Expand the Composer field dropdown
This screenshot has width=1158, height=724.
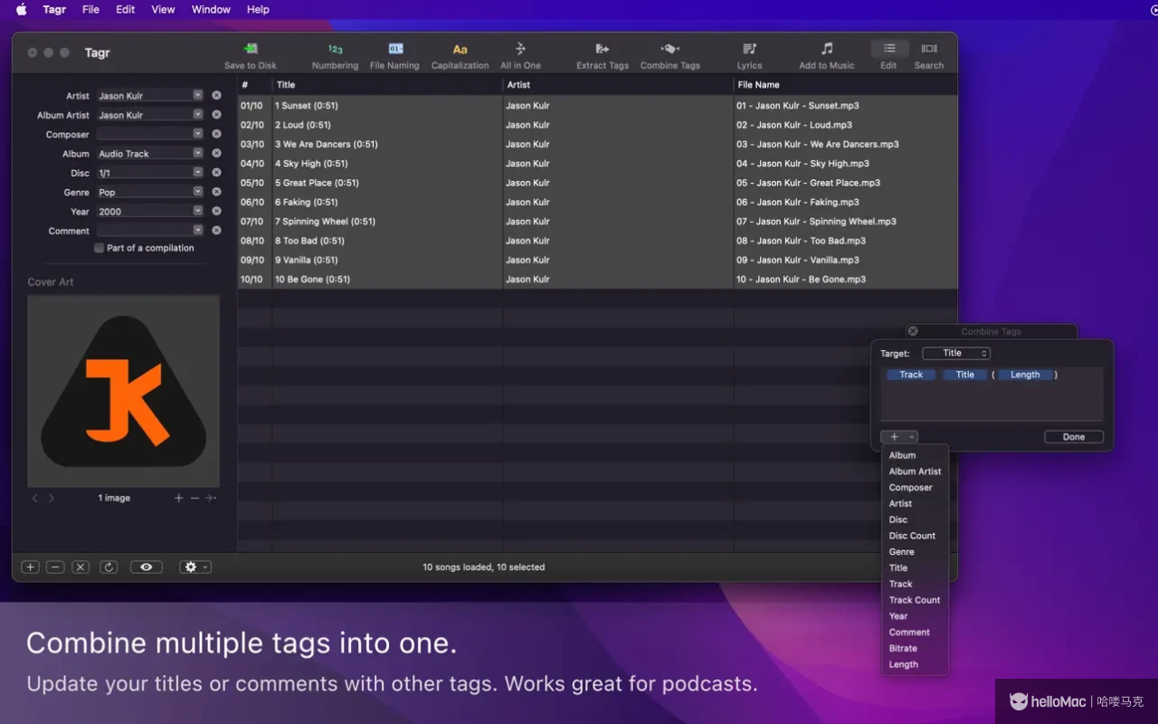(x=197, y=134)
